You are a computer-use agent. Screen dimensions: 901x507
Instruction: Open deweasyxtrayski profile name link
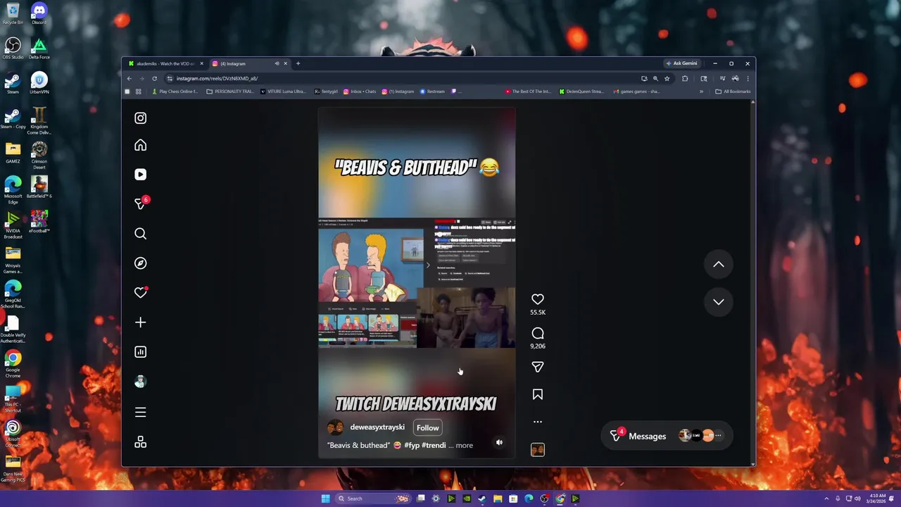pos(377,427)
